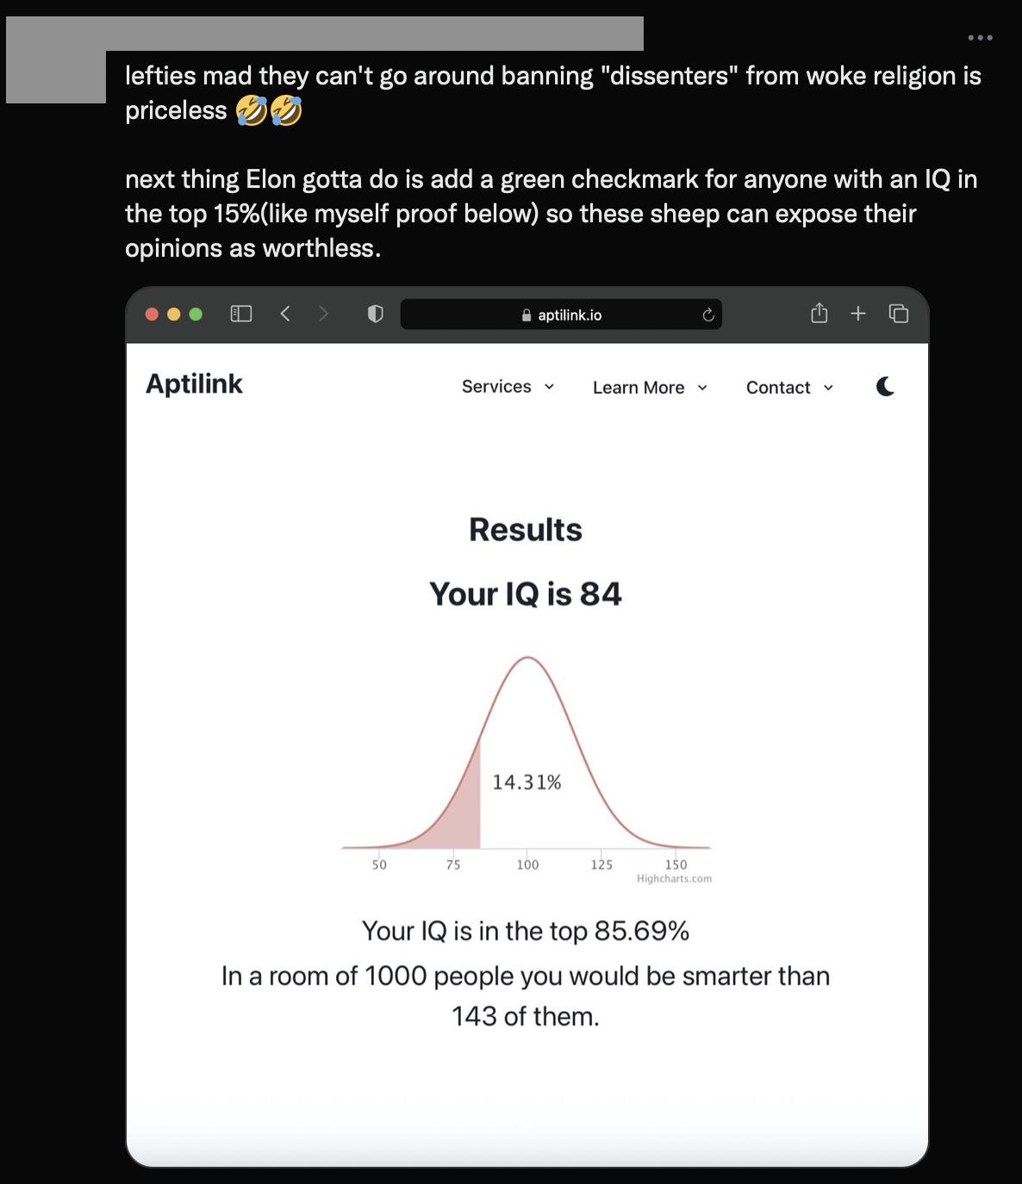Enable dark theme on the Aptilink site
Image resolution: width=1022 pixels, height=1184 pixels.
[x=883, y=388]
